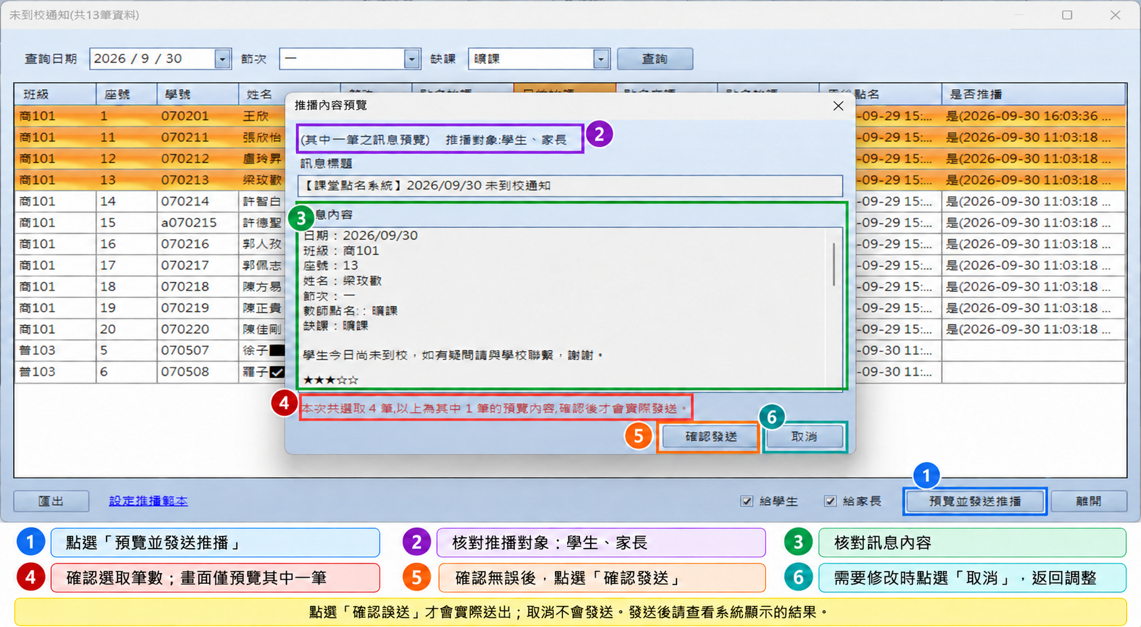The height and width of the screenshot is (627, 1141).
Task: Maximize the 未到校通知 window
Action: point(1067,15)
